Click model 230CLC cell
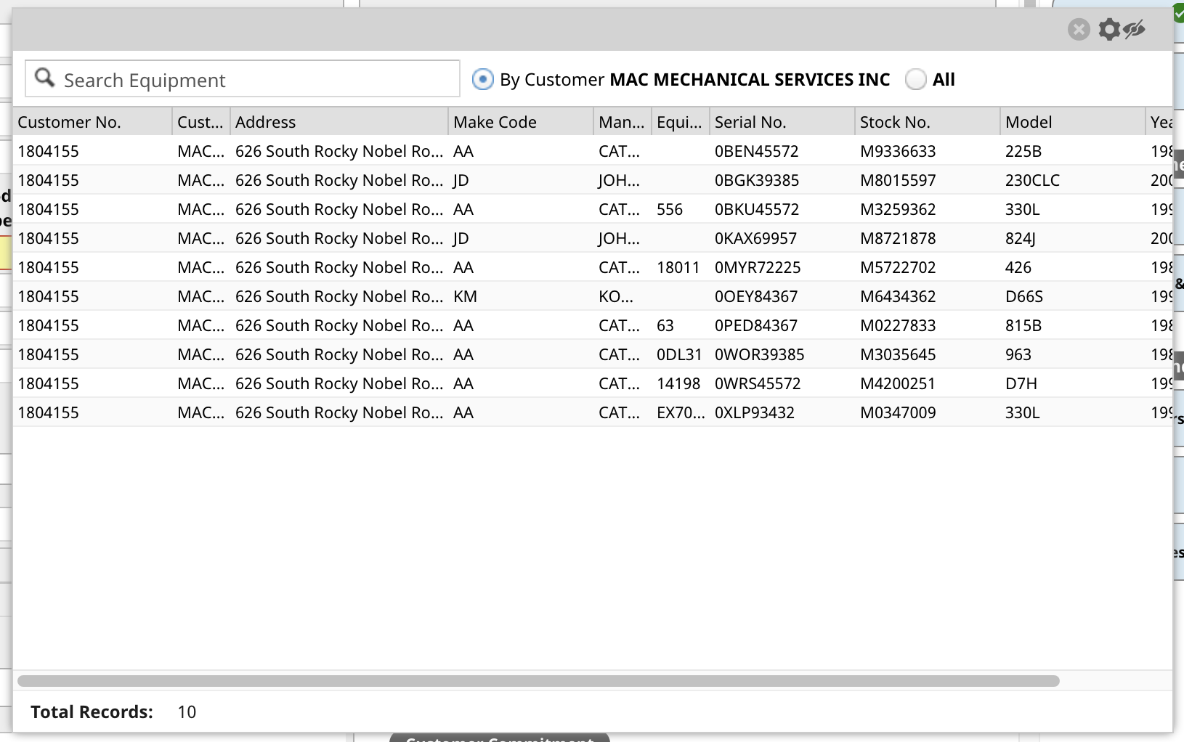Screen dimensions: 1184x742 click(1032, 180)
